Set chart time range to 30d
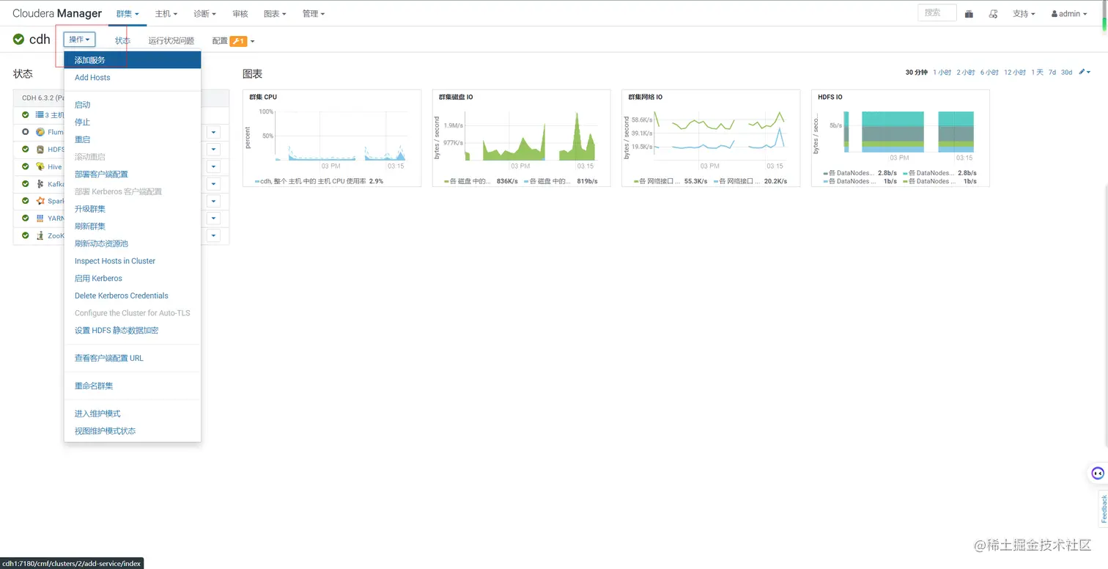1108x569 pixels. (1066, 73)
